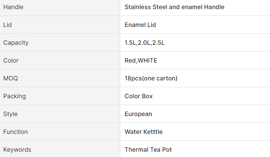Click the Color label cell
Viewport: 270px width, 157px height.
click(x=11, y=61)
